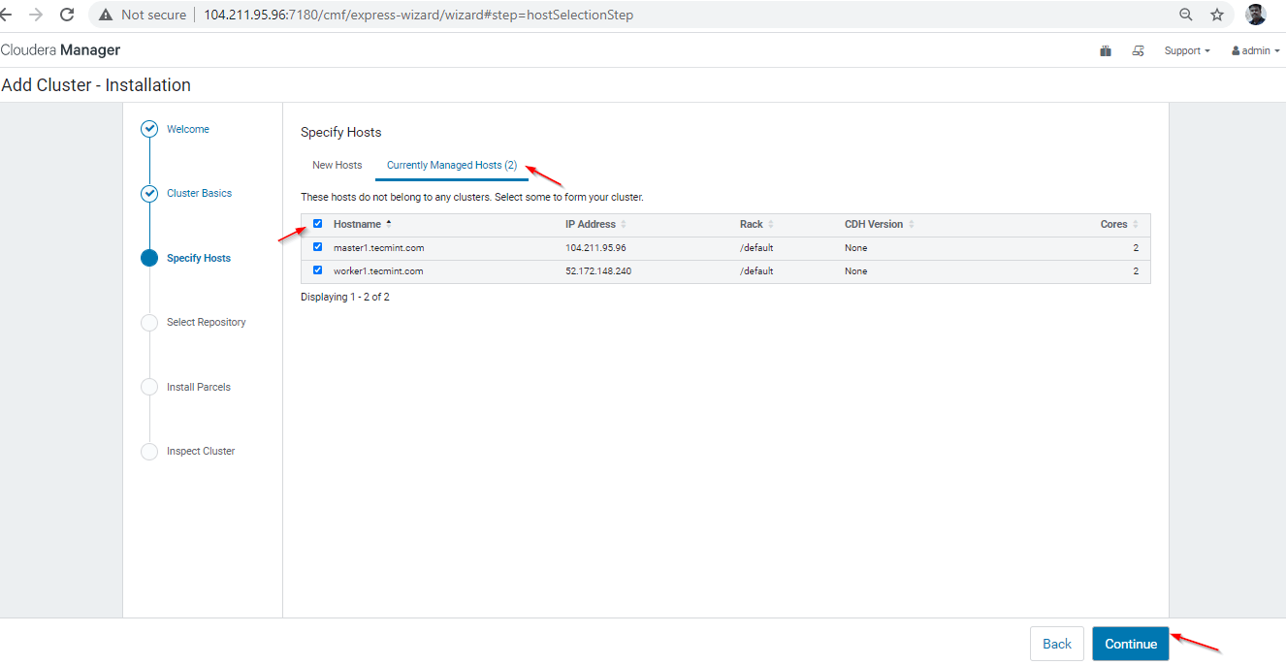The image size is (1286, 665).
Task: Sort hosts by the Hostname column arrow
Action: point(388,221)
